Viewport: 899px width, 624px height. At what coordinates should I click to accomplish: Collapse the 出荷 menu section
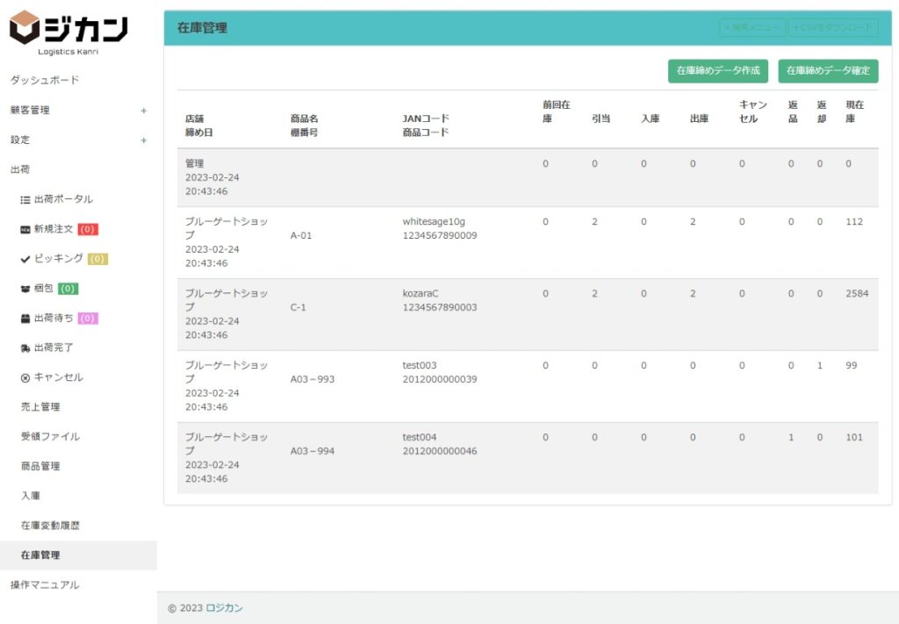coord(20,169)
